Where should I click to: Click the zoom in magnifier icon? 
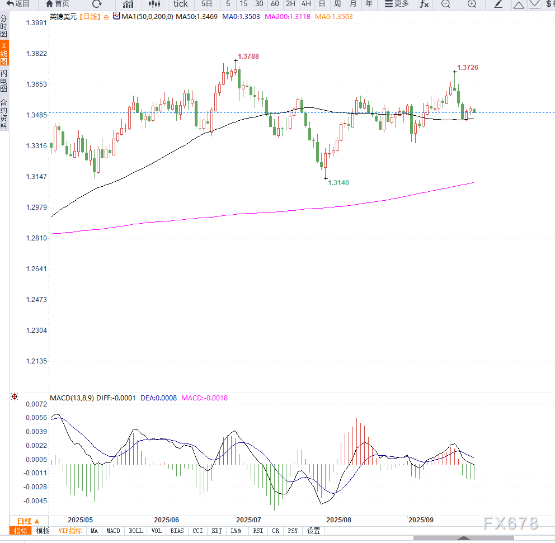(472, 4)
